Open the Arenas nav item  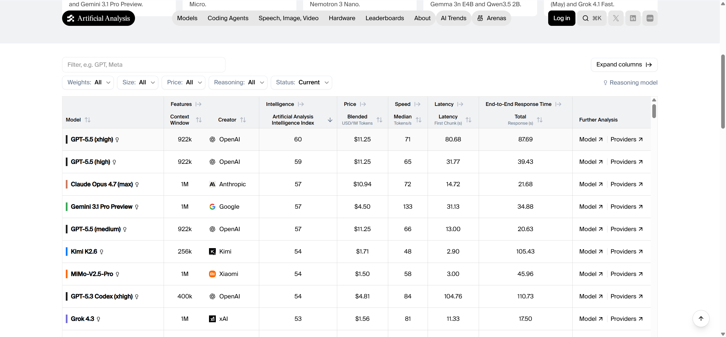(491, 18)
